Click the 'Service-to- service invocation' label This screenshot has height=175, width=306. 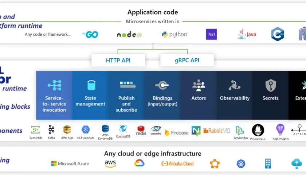[x=54, y=104]
